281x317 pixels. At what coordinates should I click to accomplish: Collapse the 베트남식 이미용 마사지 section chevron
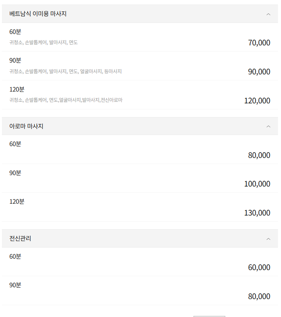(x=269, y=14)
